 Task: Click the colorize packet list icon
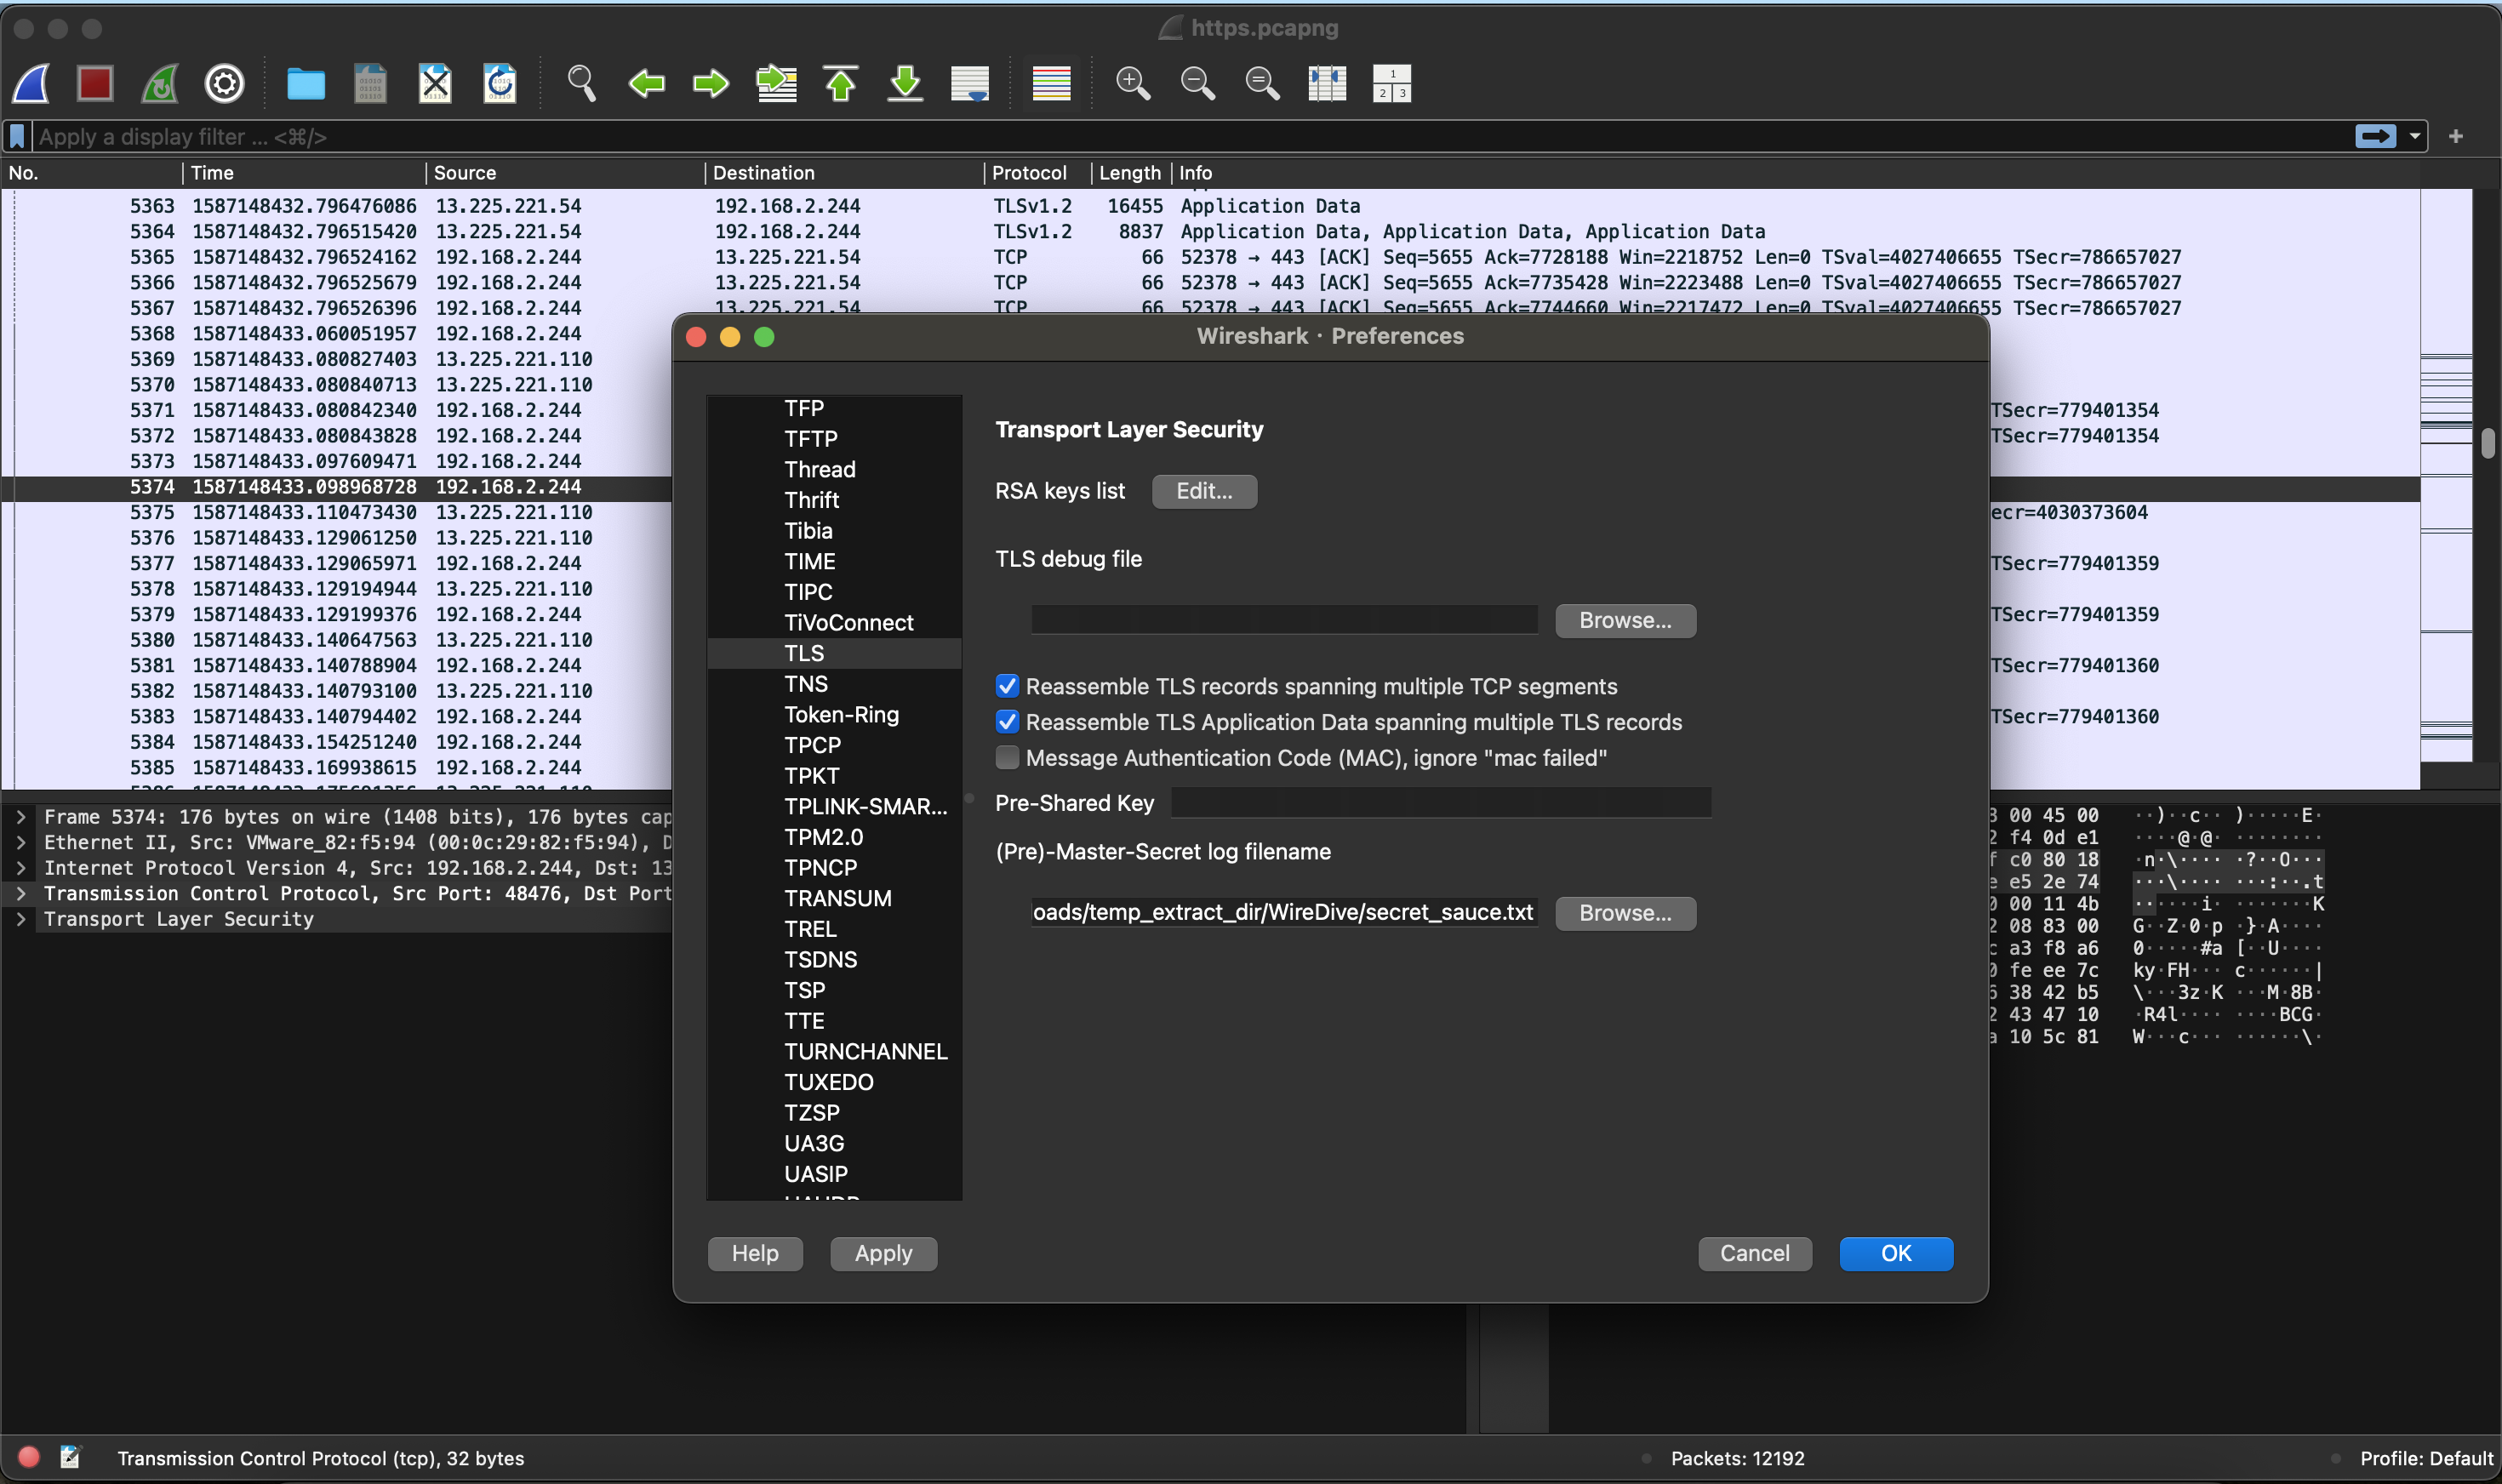1051,83
